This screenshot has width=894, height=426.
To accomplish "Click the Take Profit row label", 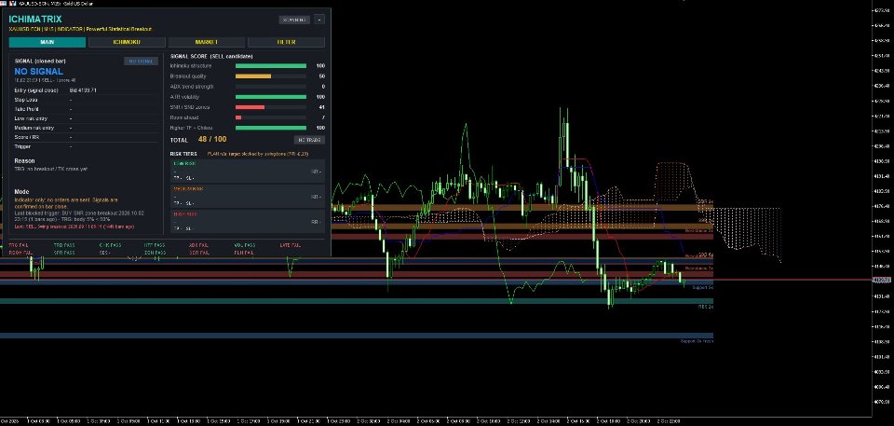I will click(26, 109).
